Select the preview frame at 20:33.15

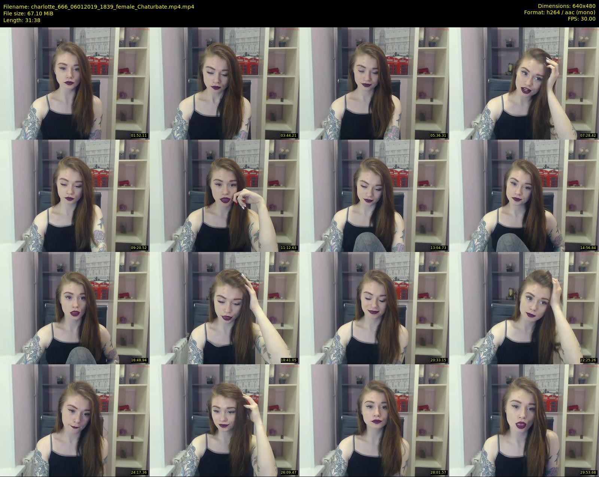click(x=374, y=308)
